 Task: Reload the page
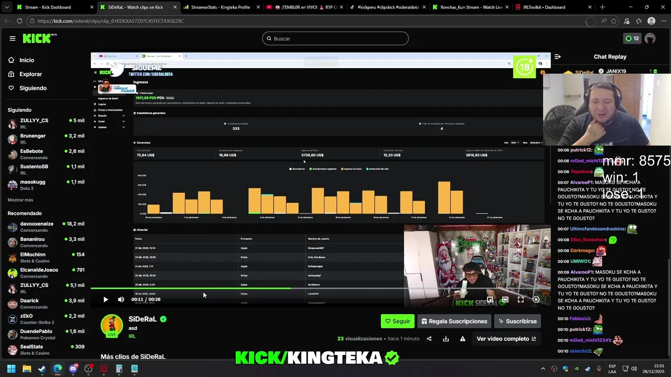(x=19, y=21)
